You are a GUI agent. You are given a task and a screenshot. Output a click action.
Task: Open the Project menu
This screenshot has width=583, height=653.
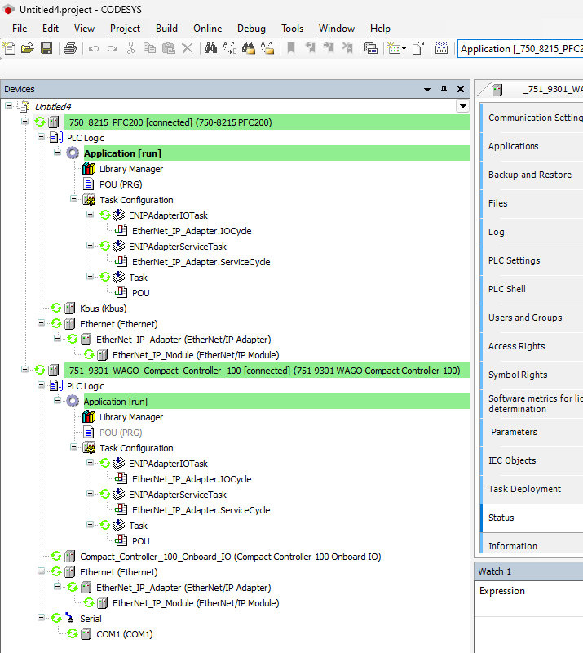coord(125,29)
